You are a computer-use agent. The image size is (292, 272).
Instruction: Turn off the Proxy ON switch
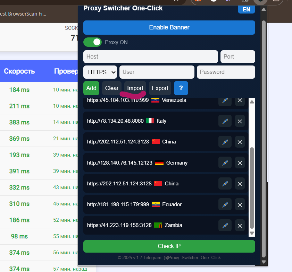(92, 42)
